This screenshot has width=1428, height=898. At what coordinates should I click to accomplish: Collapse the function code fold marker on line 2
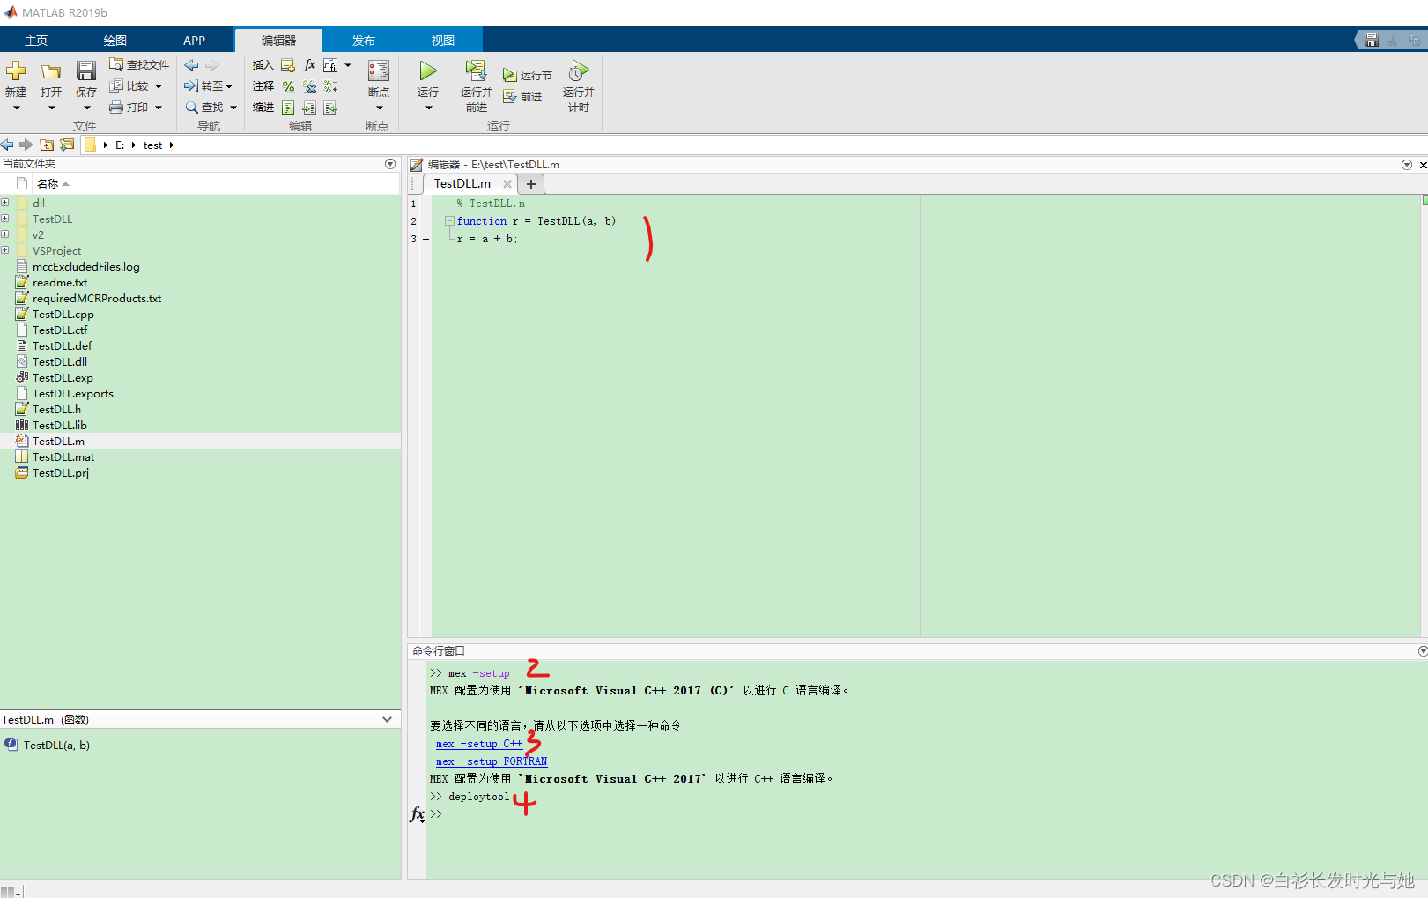(449, 221)
